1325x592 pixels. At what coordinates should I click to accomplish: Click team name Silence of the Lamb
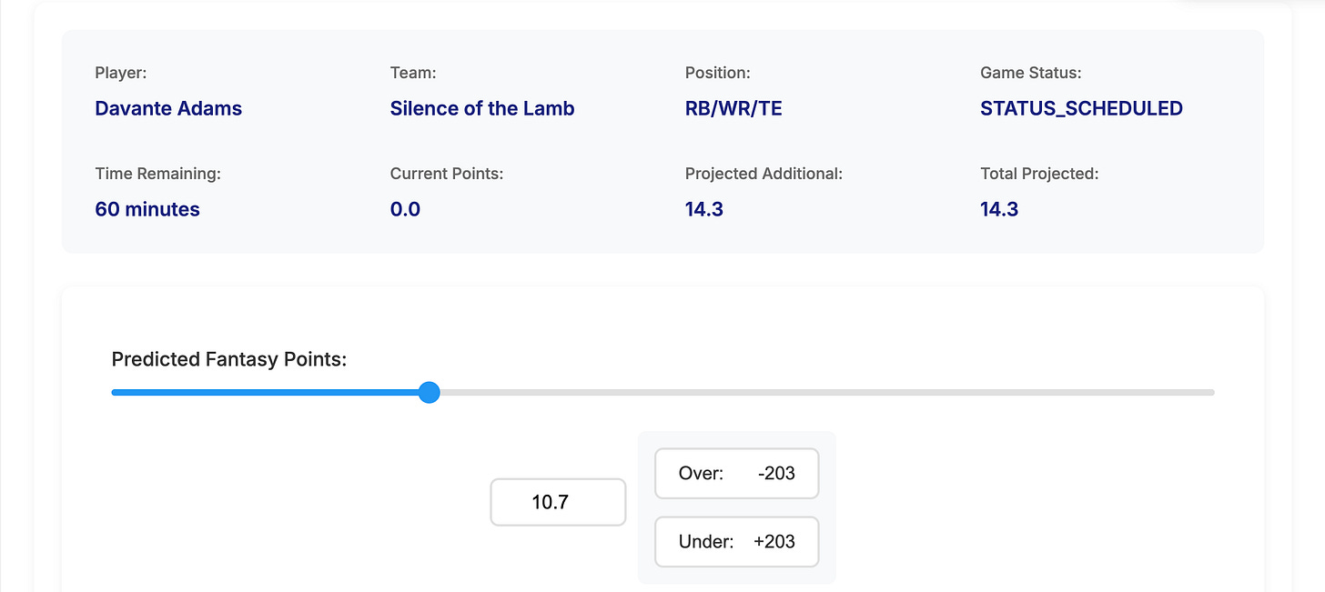click(482, 108)
